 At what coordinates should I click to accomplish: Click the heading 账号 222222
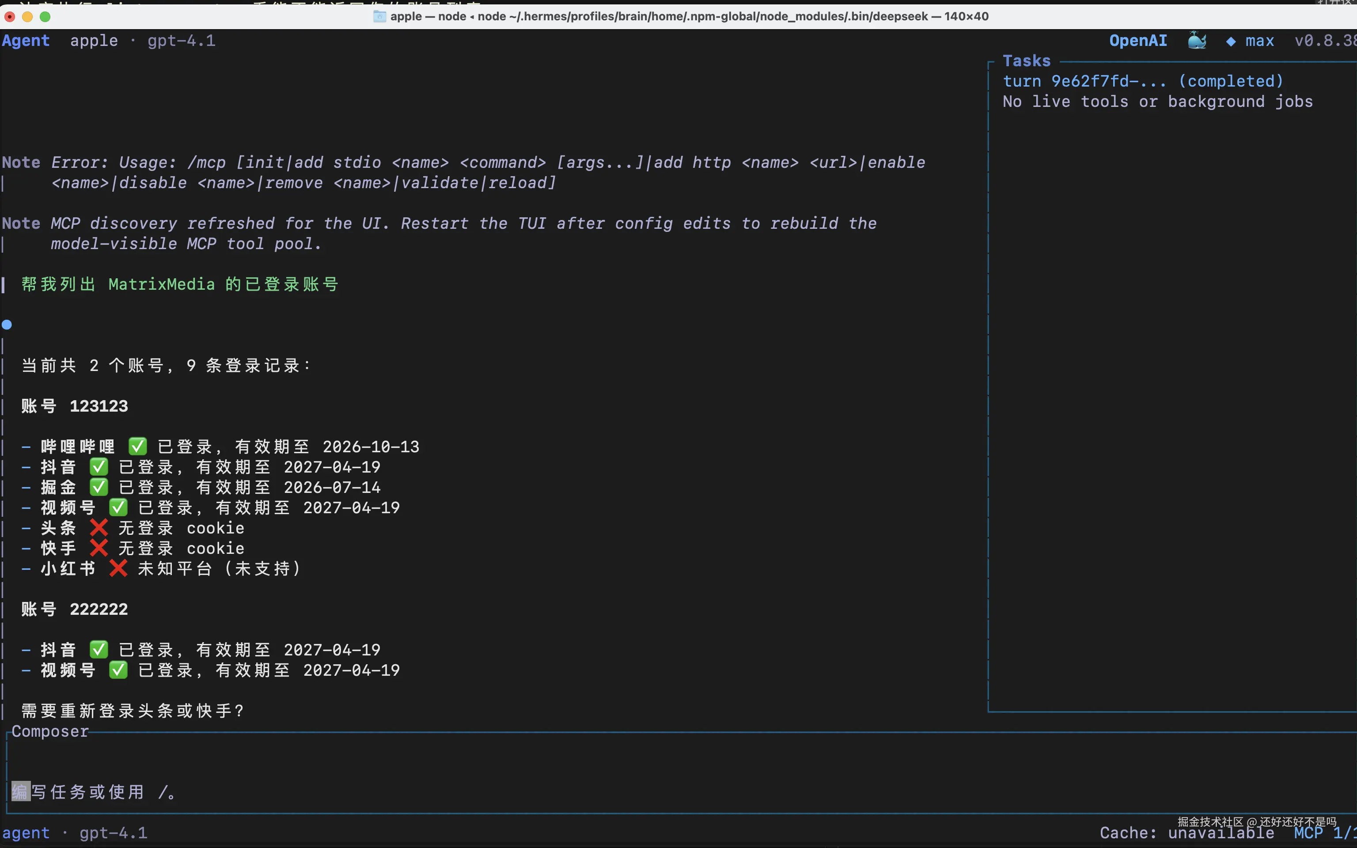pos(75,609)
